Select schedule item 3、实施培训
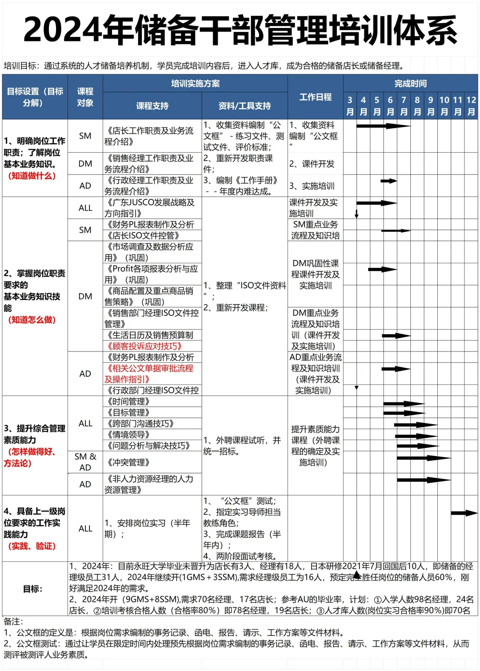480x671 pixels. coord(316,186)
